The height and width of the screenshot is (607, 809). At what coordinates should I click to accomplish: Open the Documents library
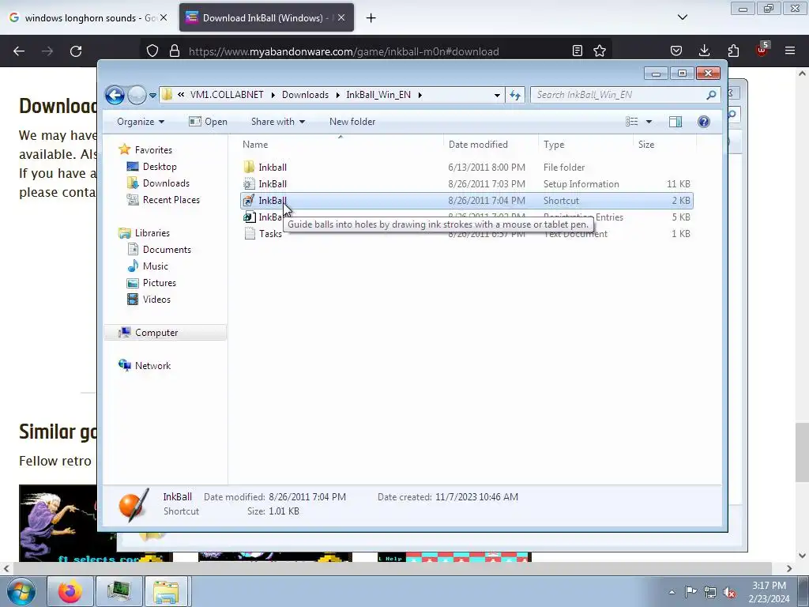[x=167, y=250]
